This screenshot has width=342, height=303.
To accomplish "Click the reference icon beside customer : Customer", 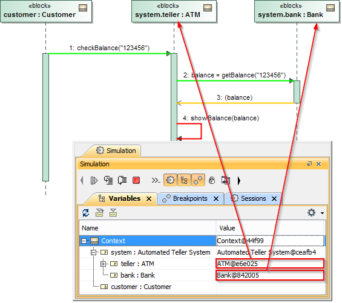I will 104,287.
